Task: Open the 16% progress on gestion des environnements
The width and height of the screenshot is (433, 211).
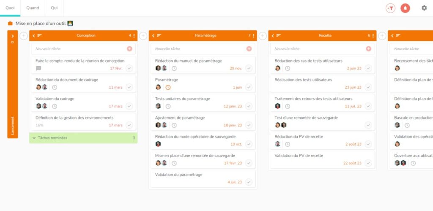Action: (39, 125)
